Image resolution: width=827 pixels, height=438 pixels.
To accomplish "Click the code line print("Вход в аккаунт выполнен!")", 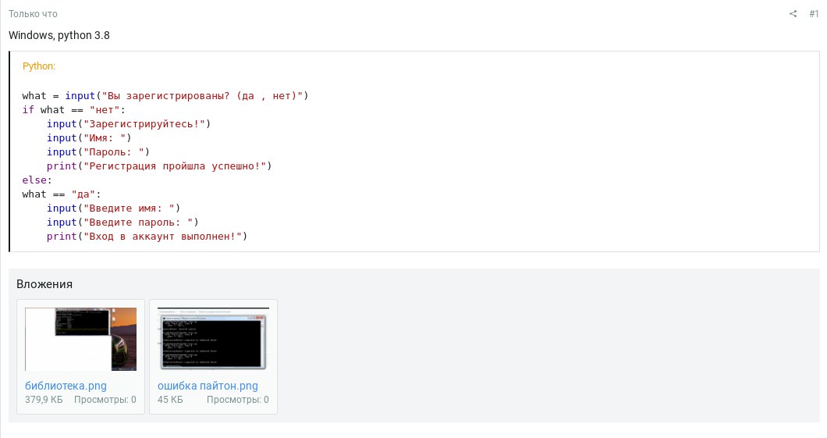I will coord(147,236).
